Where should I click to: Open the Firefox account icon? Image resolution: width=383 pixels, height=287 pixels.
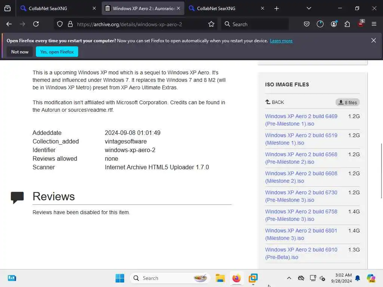(334, 24)
